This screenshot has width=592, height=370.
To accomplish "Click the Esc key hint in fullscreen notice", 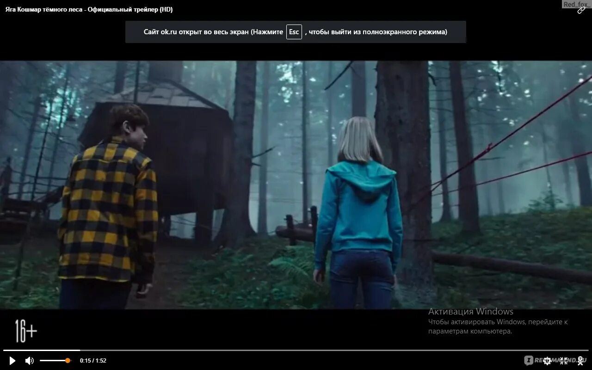I will (x=294, y=32).
